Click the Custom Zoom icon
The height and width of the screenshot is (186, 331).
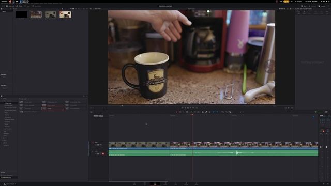click(x=230, y=112)
